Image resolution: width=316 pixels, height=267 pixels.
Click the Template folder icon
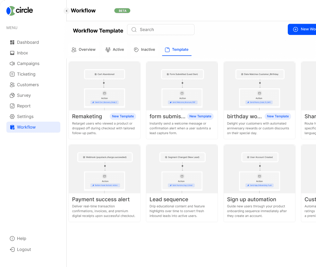(x=167, y=50)
